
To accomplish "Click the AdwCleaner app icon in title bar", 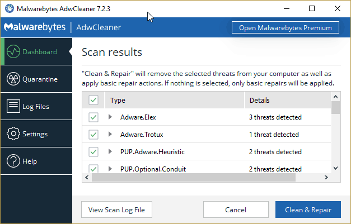I will click(x=10, y=9).
